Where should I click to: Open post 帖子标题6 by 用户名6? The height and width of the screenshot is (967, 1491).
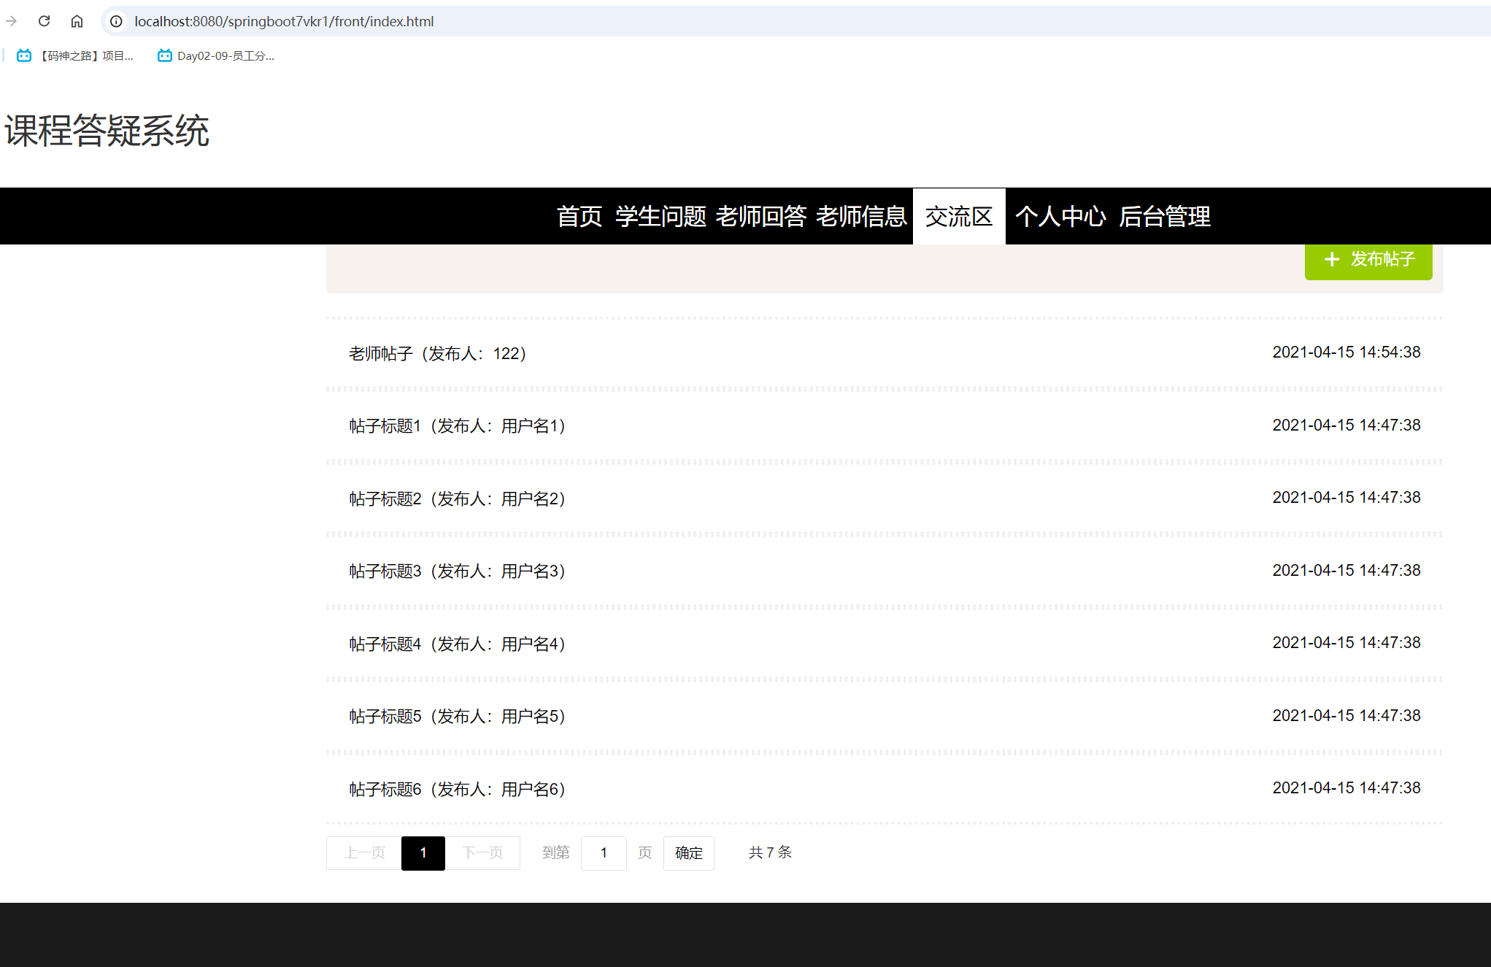(x=458, y=790)
